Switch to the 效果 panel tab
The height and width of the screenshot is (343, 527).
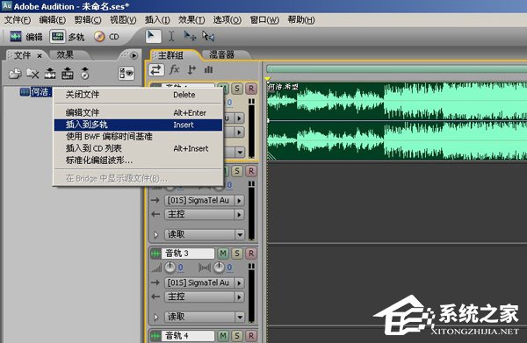coord(65,54)
